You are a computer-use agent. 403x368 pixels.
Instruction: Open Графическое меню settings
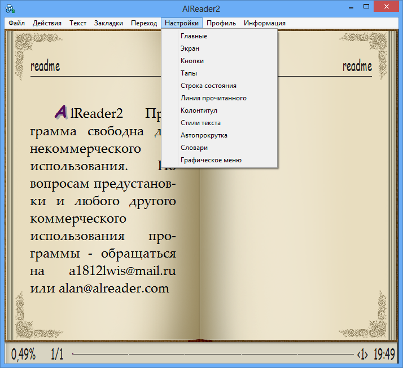[x=219, y=160]
